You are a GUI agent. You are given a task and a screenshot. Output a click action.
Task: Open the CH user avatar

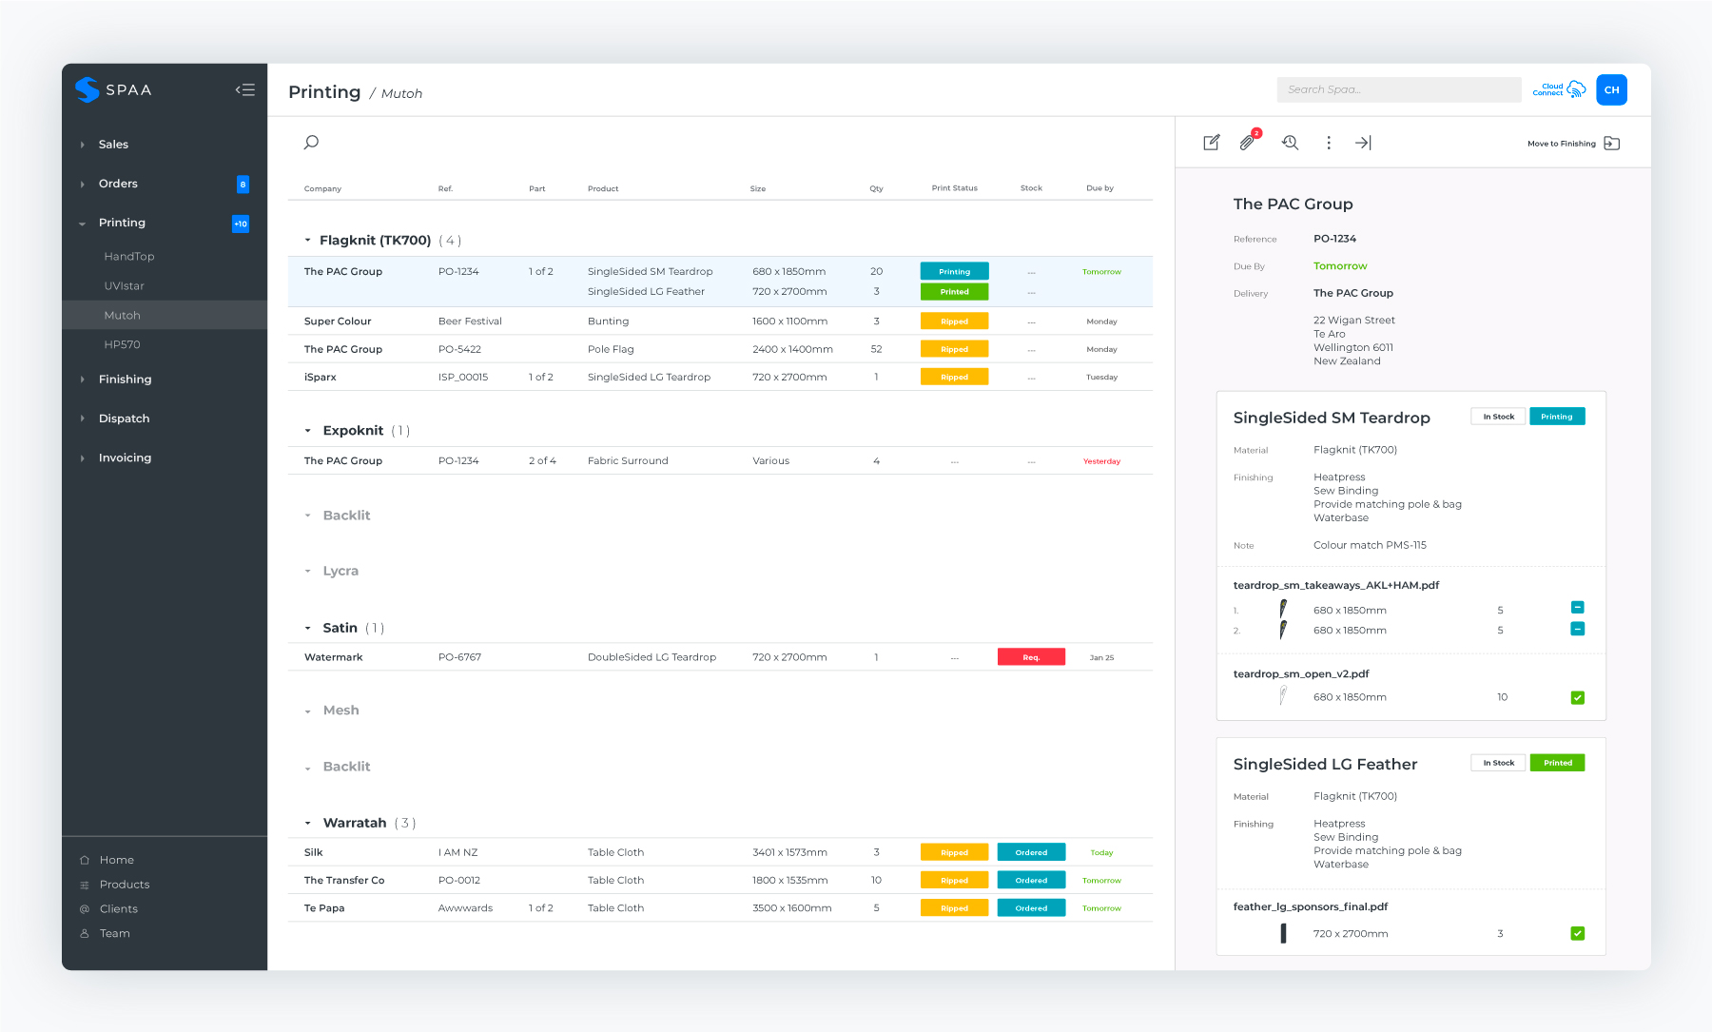pyautogui.click(x=1611, y=89)
